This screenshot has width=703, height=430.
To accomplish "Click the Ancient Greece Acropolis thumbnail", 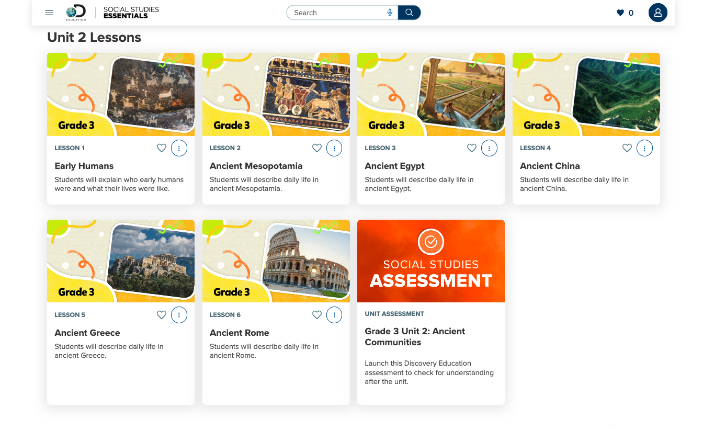I will pyautogui.click(x=121, y=261).
